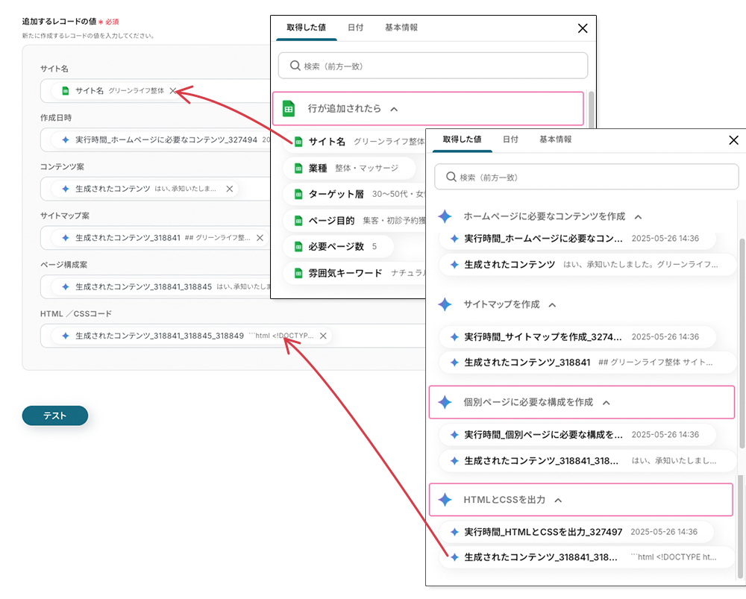Click front panel vertical scrollbar
The height and width of the screenshot is (599, 746).
(742, 343)
